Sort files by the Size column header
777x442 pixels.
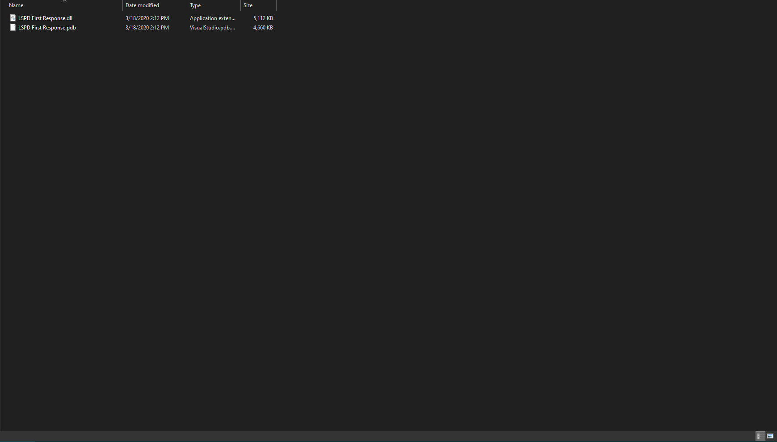pos(258,5)
